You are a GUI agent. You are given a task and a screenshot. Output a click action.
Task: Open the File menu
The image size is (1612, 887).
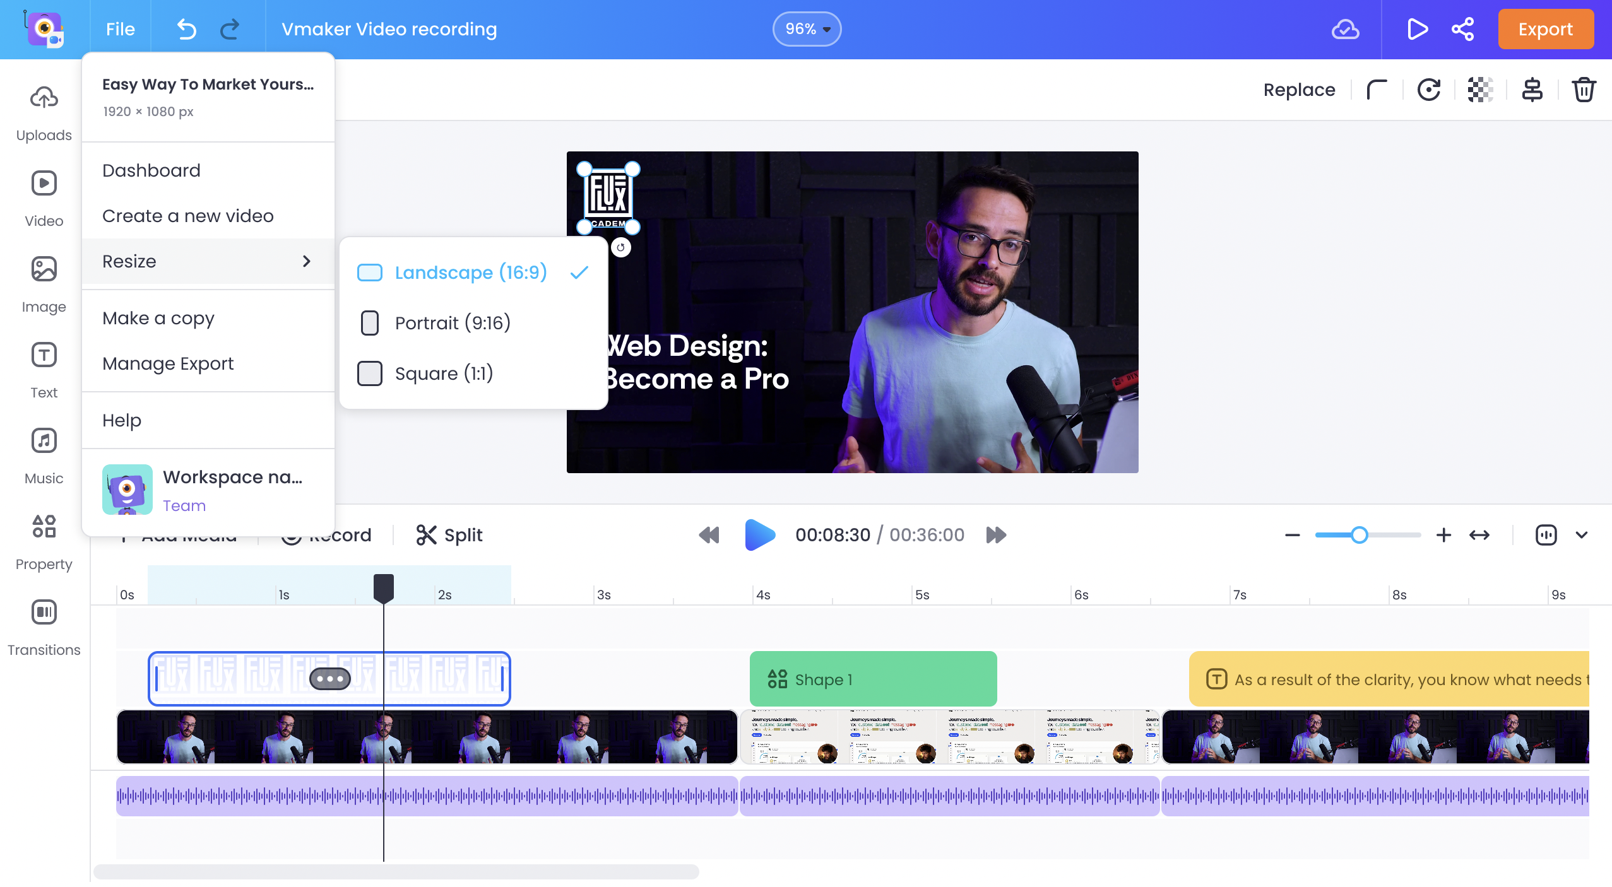click(x=120, y=28)
